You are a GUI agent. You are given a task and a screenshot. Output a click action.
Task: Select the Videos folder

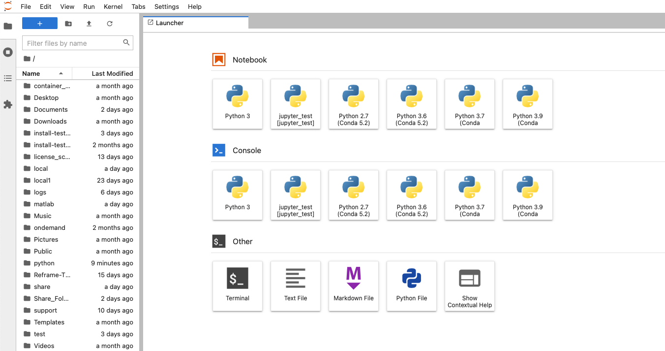[78, 346]
